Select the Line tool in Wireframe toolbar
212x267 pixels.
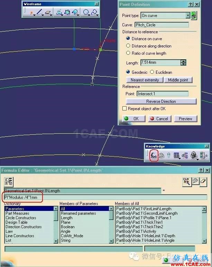(39, 12)
